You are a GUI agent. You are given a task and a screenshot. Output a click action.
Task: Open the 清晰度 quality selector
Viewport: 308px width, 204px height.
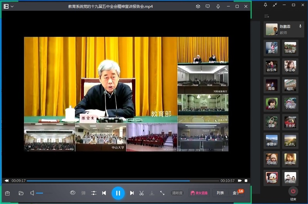177,193
